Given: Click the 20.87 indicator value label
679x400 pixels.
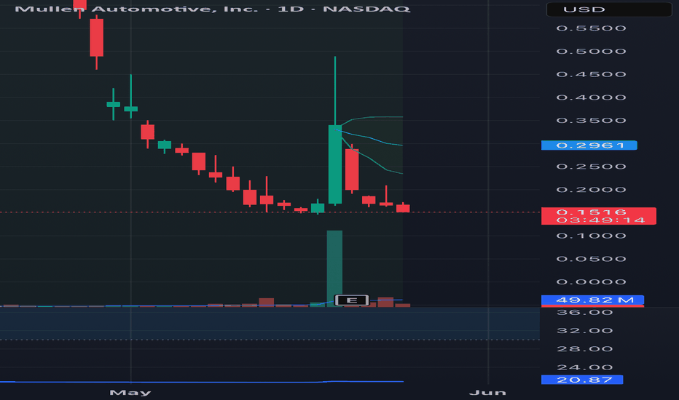Looking at the screenshot, I should click(582, 380).
